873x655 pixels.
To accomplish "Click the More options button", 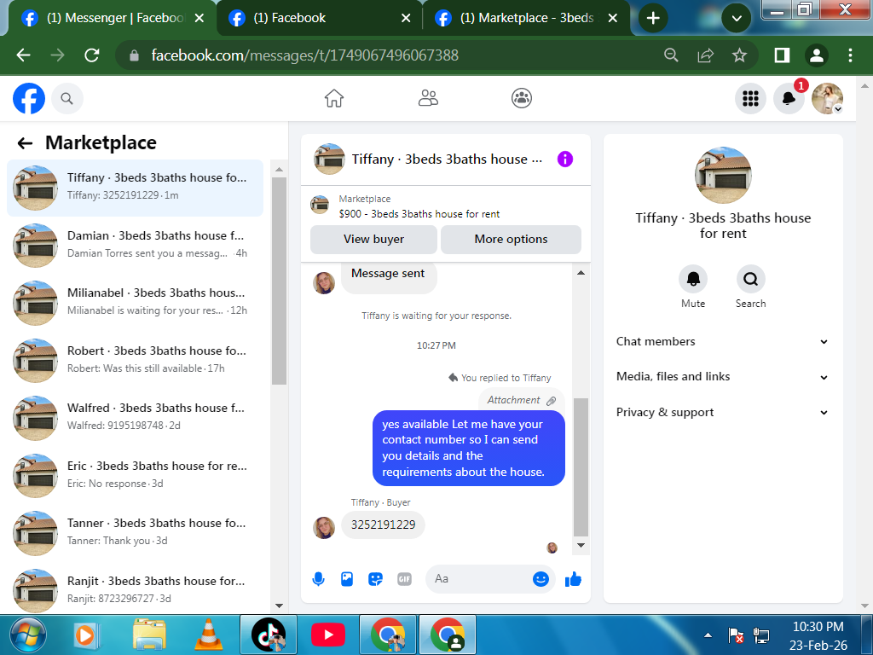I will (512, 239).
